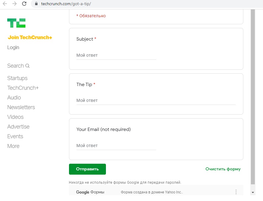
Task: Click into The Tip answer field
Action: click(x=156, y=101)
